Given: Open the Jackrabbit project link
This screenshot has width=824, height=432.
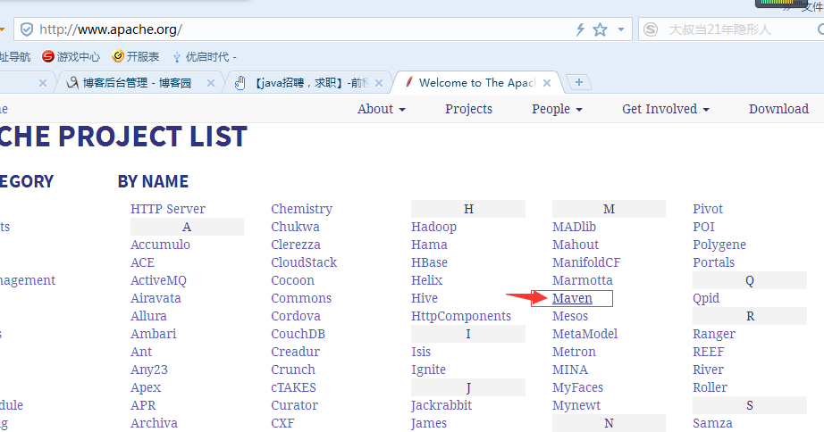Looking at the screenshot, I should tap(441, 405).
